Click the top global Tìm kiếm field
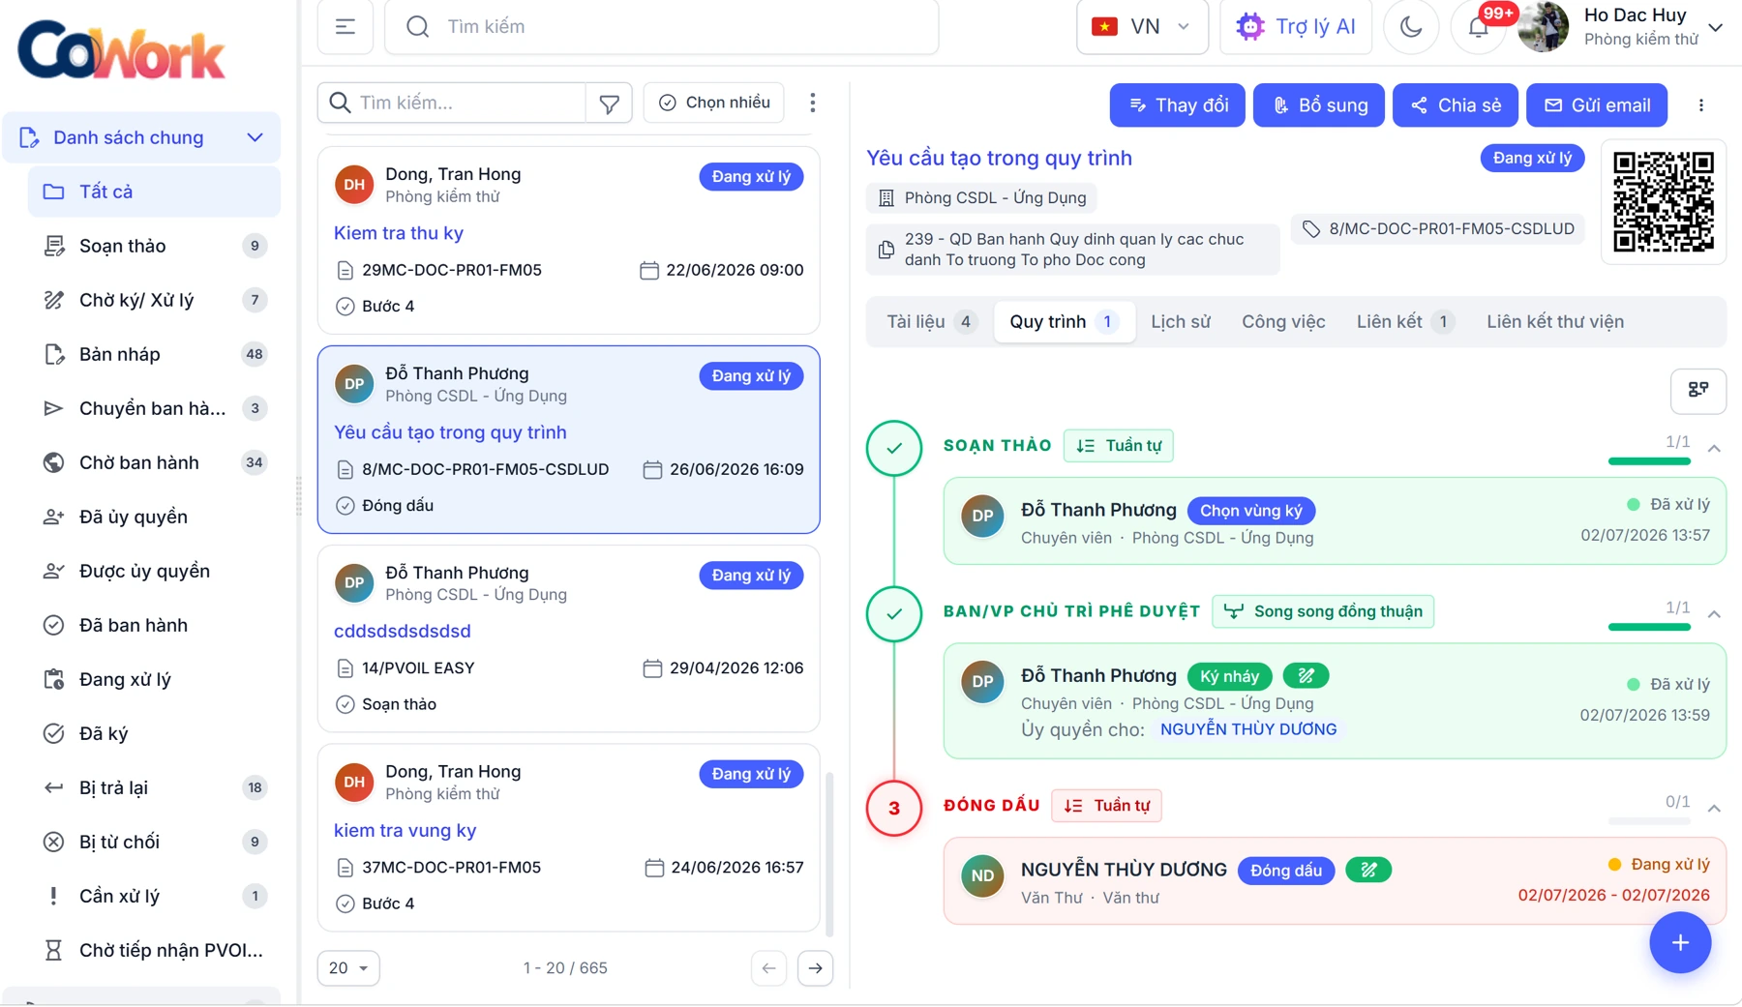 pos(662,26)
